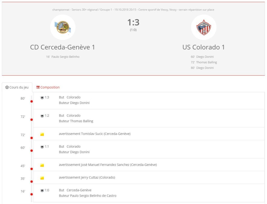Click the ball icon next to 1:3

coord(42,98)
